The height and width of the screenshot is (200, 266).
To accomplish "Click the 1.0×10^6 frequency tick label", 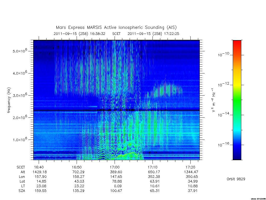I will 20,140.
